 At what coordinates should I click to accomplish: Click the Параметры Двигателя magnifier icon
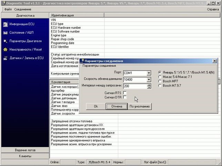coord(6,41)
